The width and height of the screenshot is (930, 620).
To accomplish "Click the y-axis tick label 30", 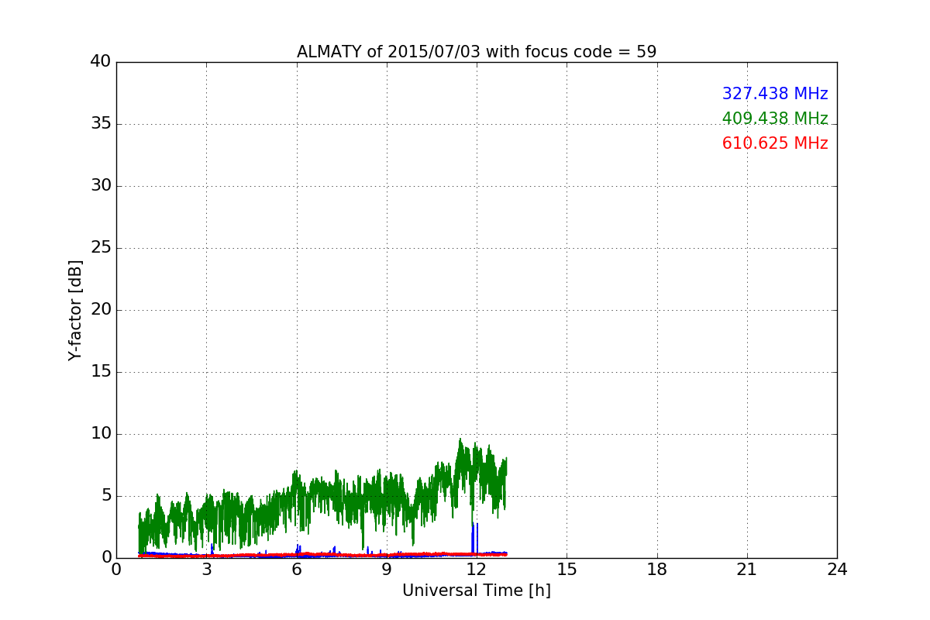I will click(x=101, y=186).
